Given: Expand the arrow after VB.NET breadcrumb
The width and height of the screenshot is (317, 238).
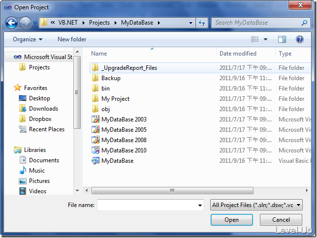Looking at the screenshot, I should pyautogui.click(x=84, y=23).
